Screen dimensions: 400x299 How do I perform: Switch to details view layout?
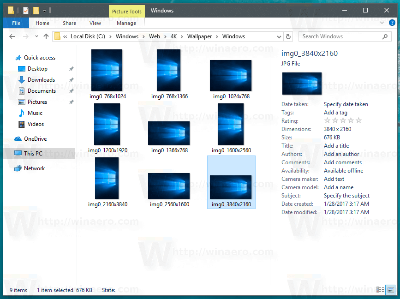pos(380,290)
